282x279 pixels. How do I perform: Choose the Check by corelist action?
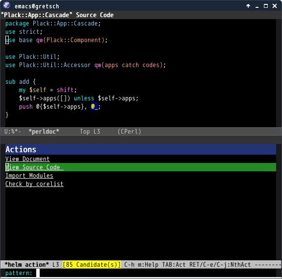click(34, 184)
